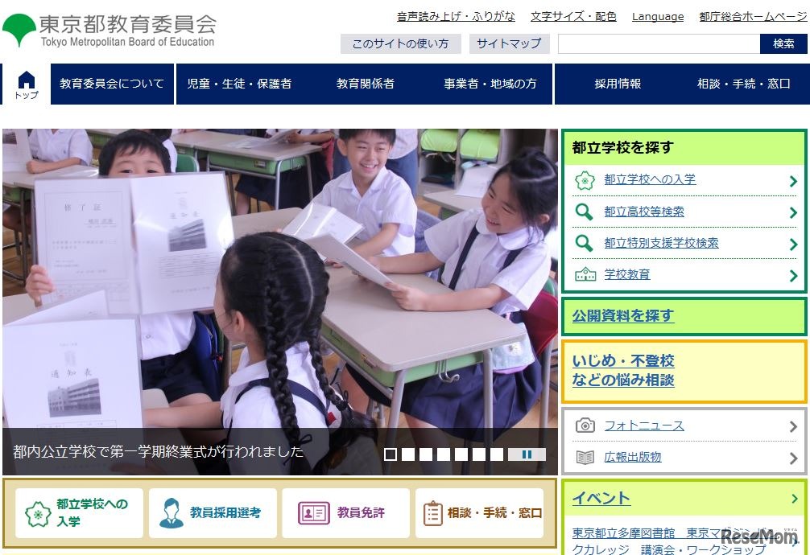Click the school building icon beside 学校教育
The height and width of the screenshot is (555, 810).
click(585, 274)
